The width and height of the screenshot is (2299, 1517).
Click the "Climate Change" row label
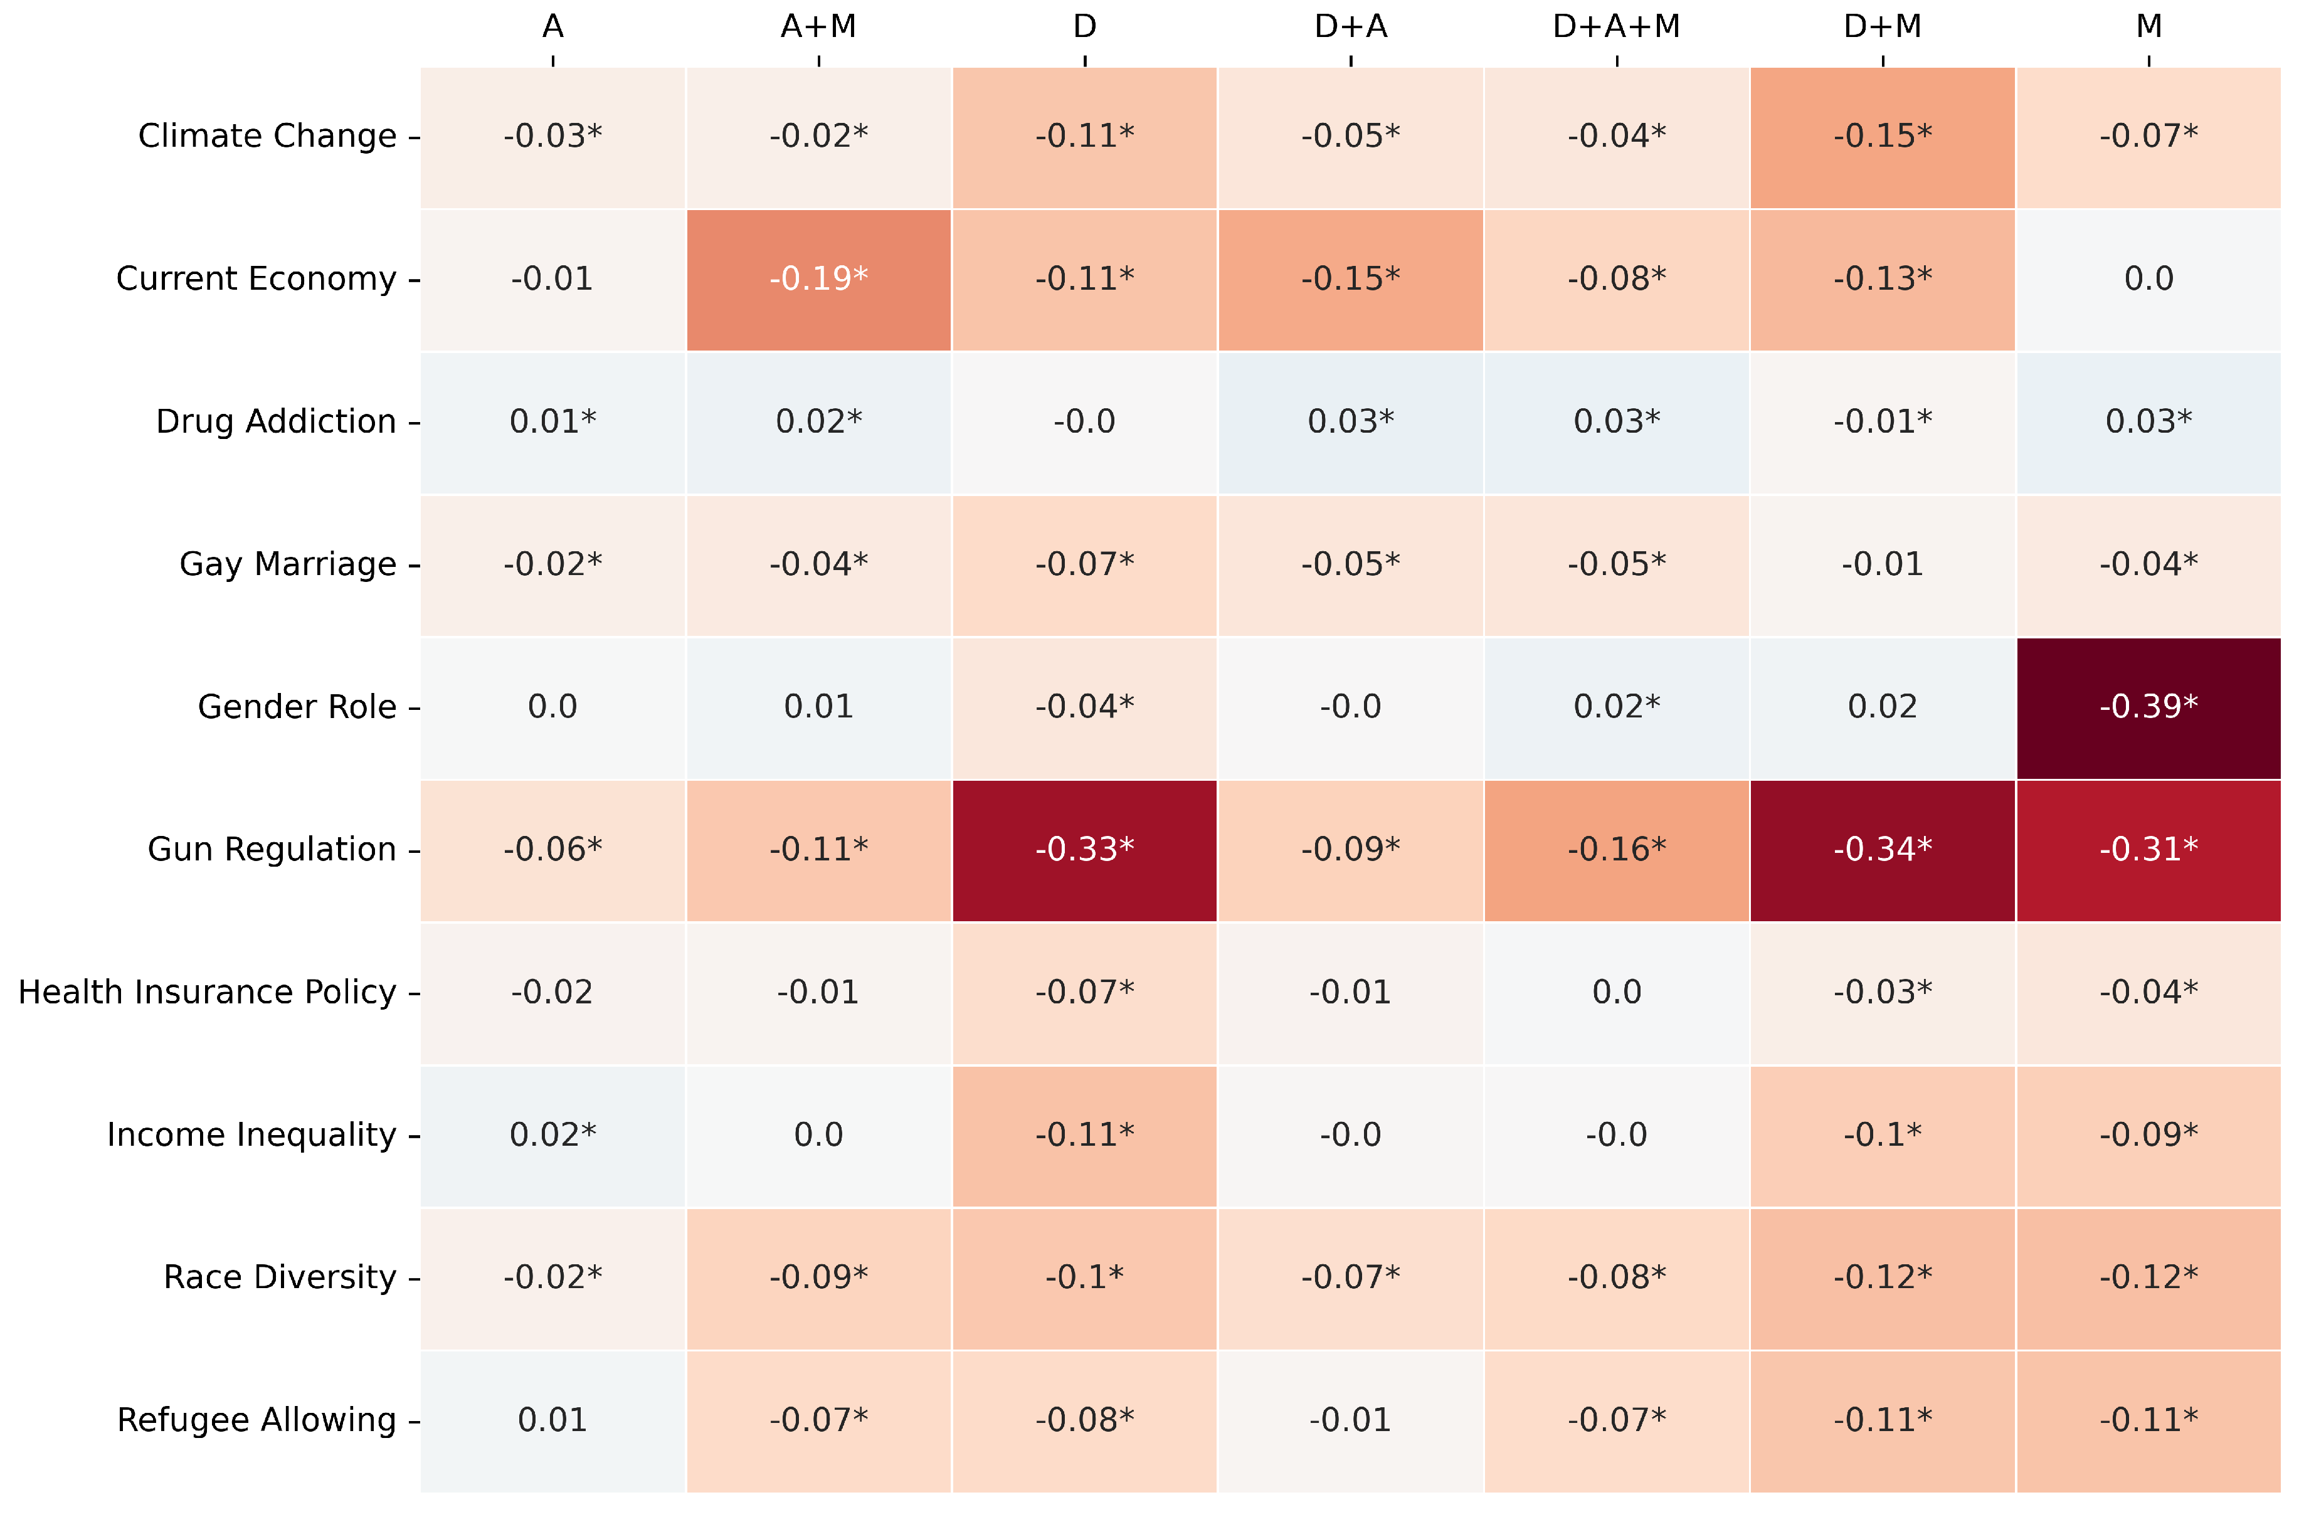pos(267,137)
